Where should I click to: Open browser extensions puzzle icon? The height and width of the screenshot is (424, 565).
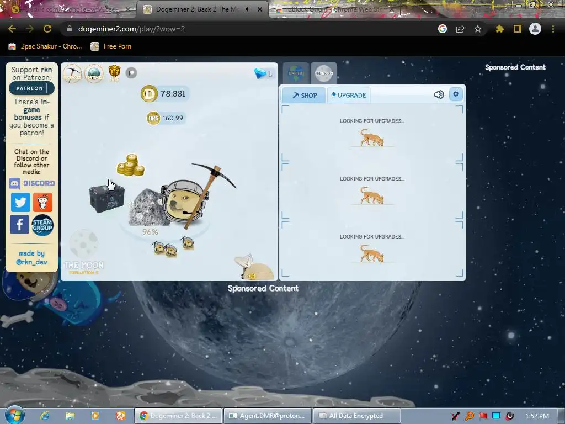click(499, 29)
